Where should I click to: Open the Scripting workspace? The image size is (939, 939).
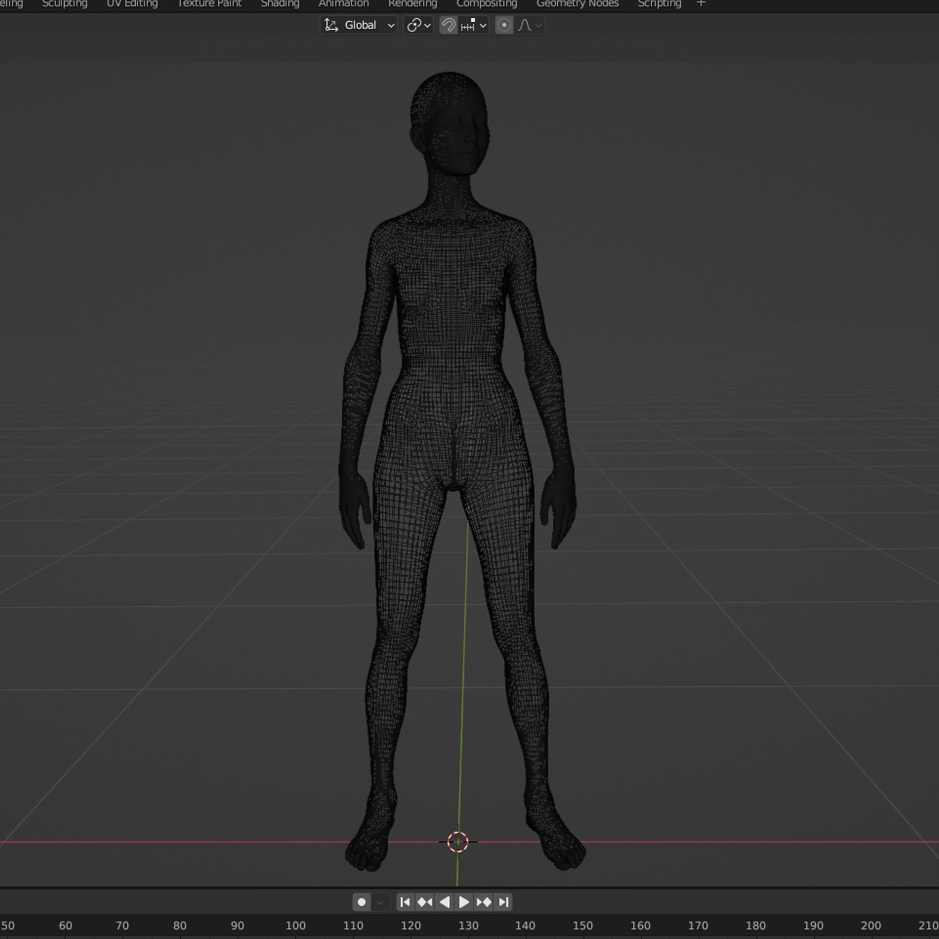(x=659, y=4)
